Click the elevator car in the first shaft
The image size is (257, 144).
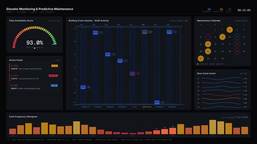click(83, 87)
